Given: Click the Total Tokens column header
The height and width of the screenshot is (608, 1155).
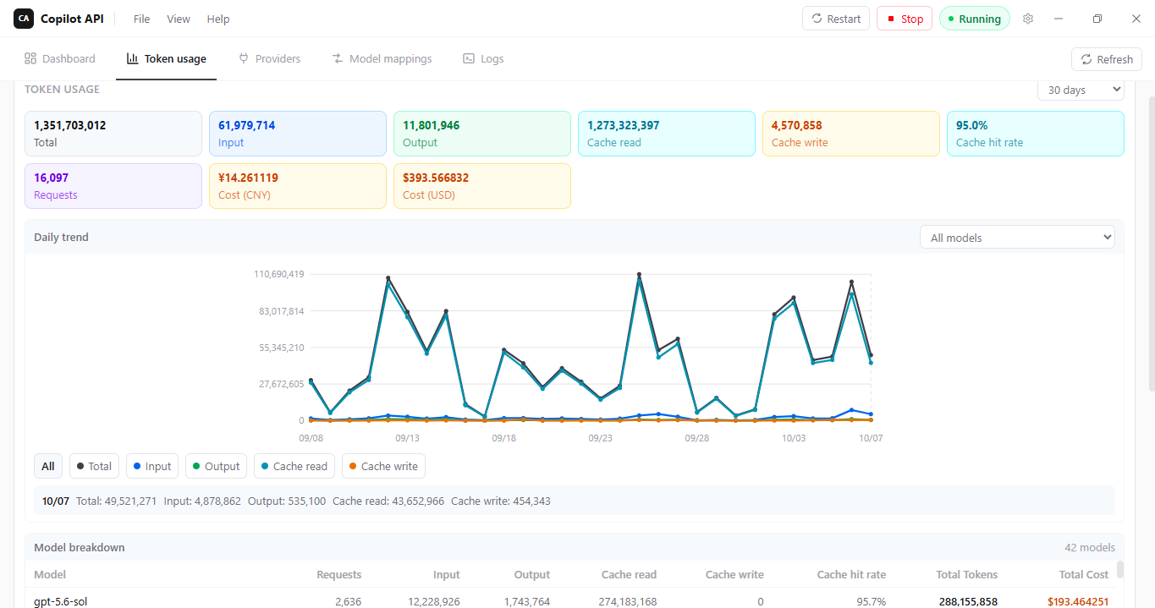Looking at the screenshot, I should point(966,574).
